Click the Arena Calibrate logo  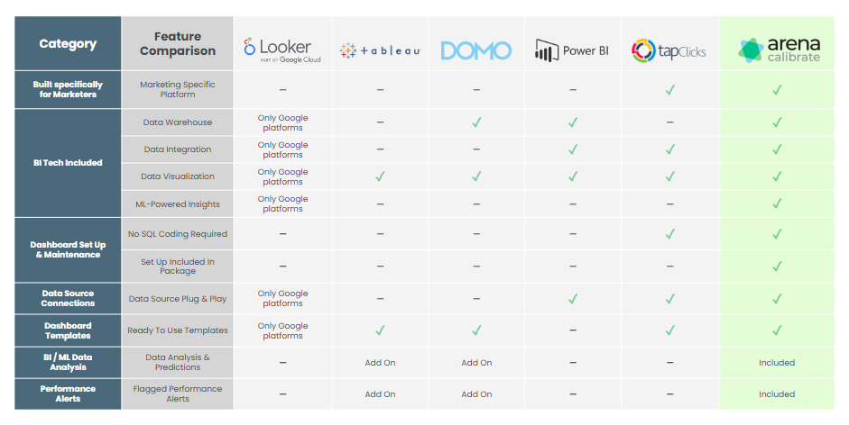[x=779, y=50]
